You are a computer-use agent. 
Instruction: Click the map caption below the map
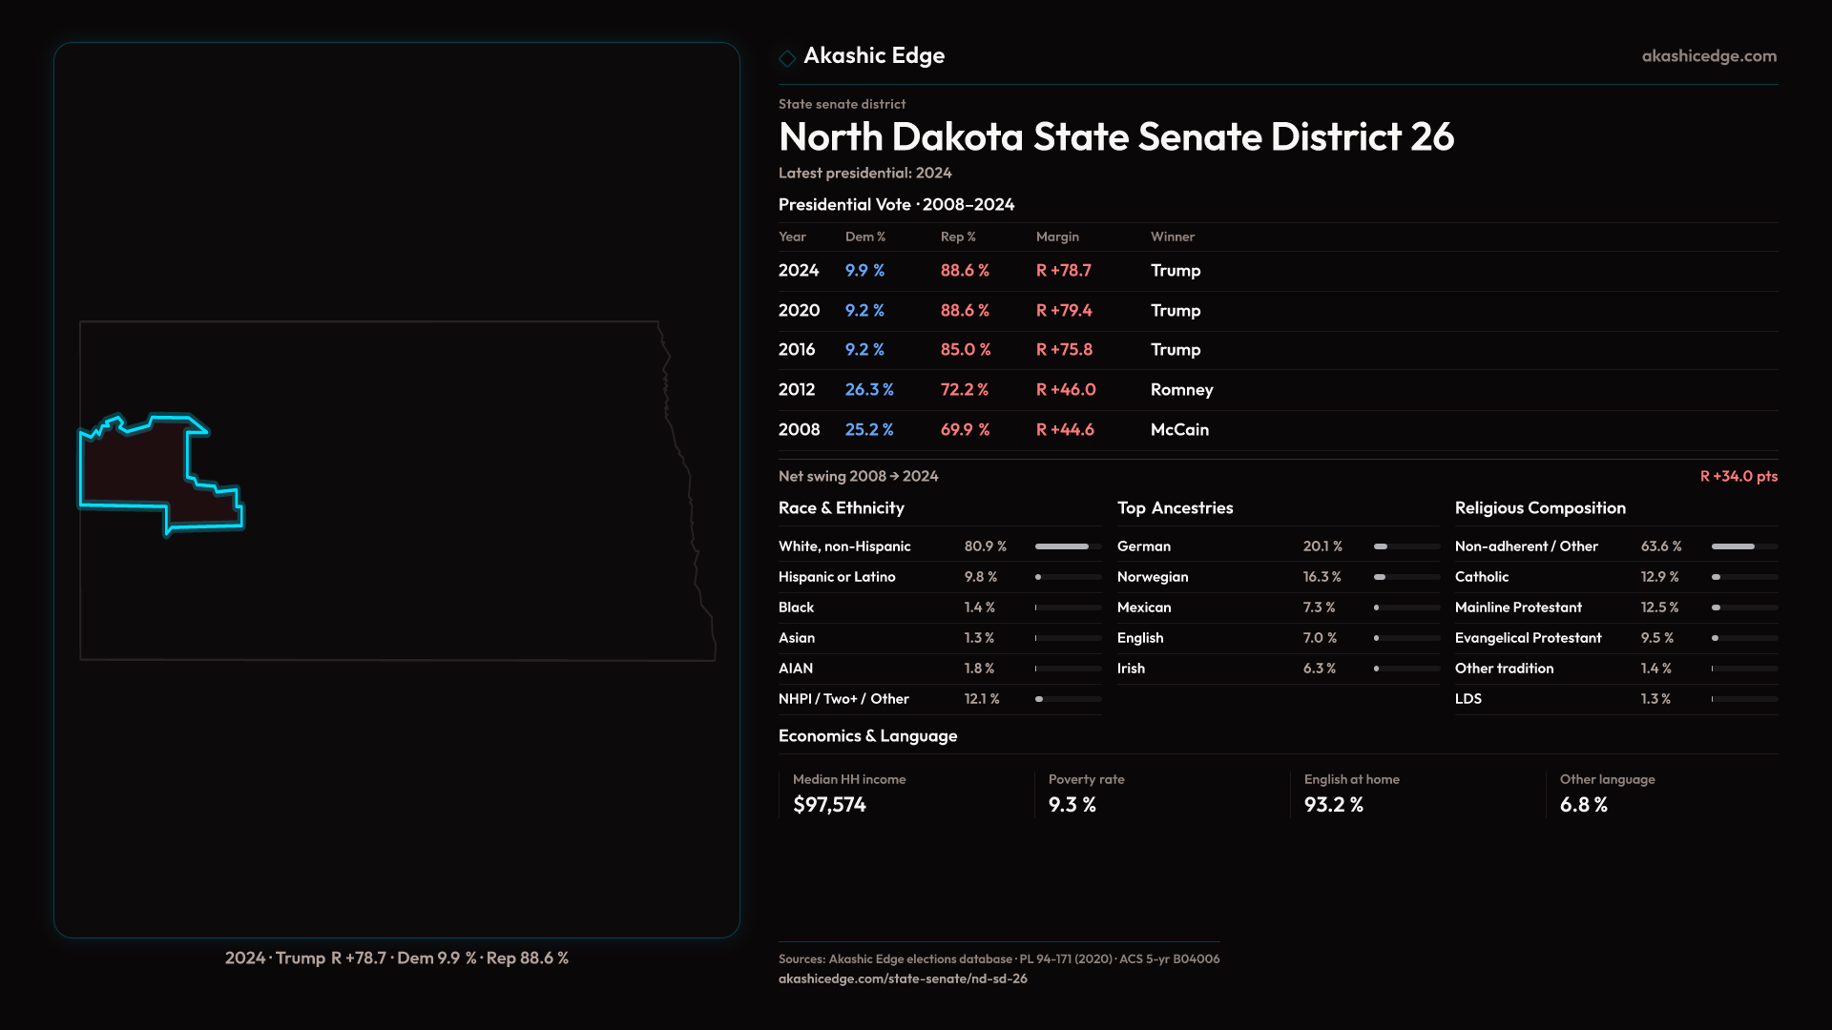[396, 958]
